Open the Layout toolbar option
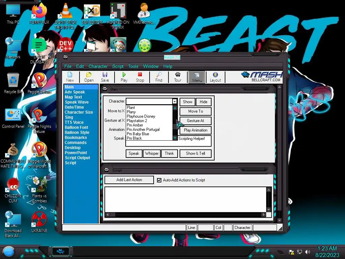The image size is (345, 259). [215, 77]
